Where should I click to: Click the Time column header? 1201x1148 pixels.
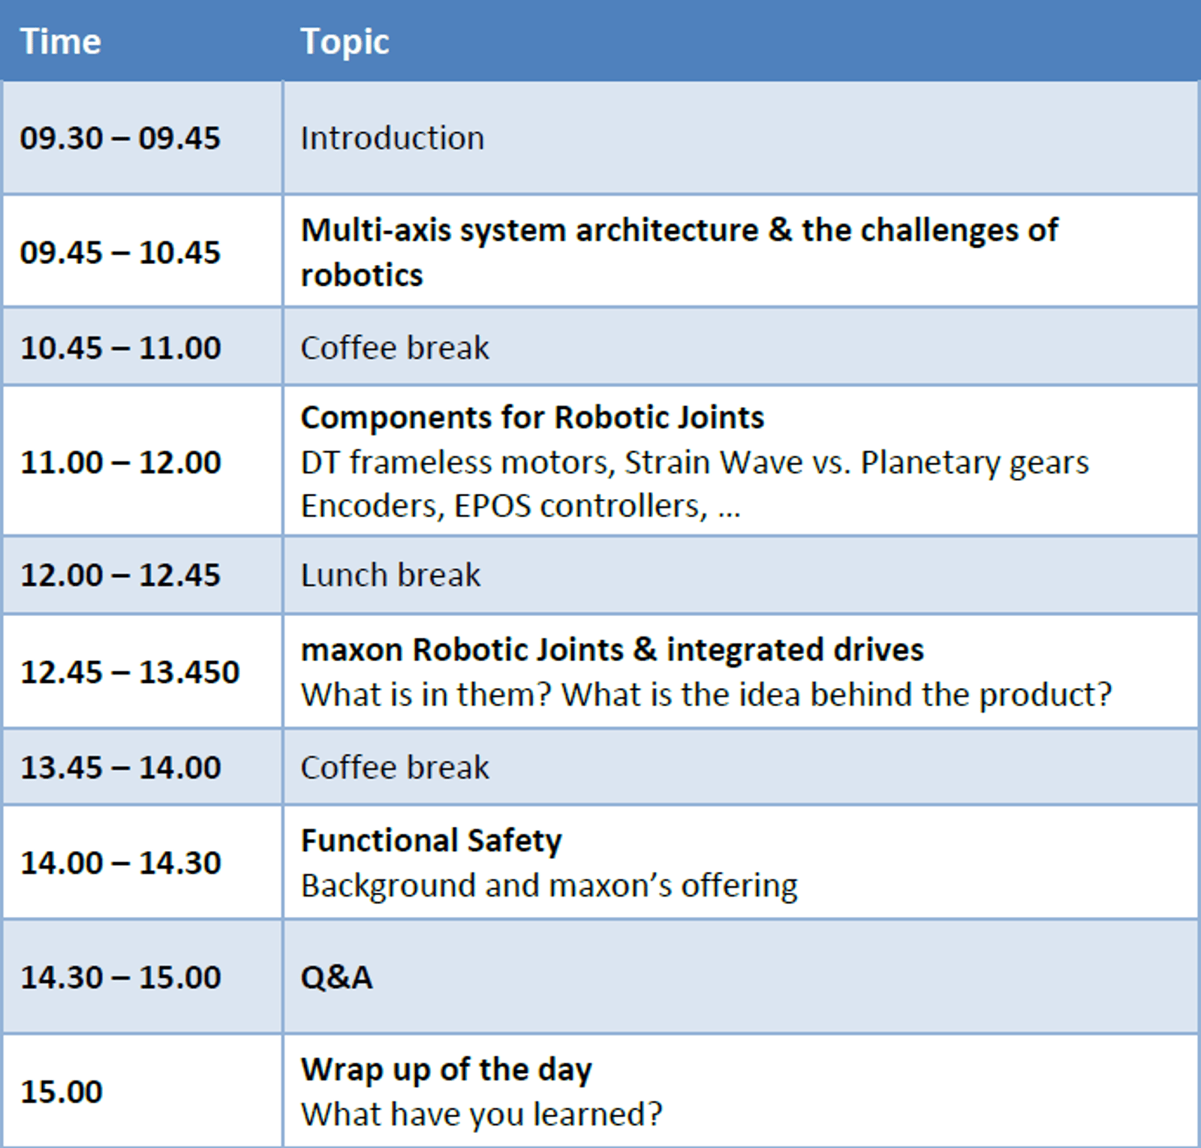60,41
